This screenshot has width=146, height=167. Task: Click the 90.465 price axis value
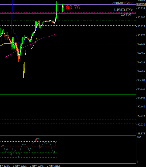click(x=141, y=53)
